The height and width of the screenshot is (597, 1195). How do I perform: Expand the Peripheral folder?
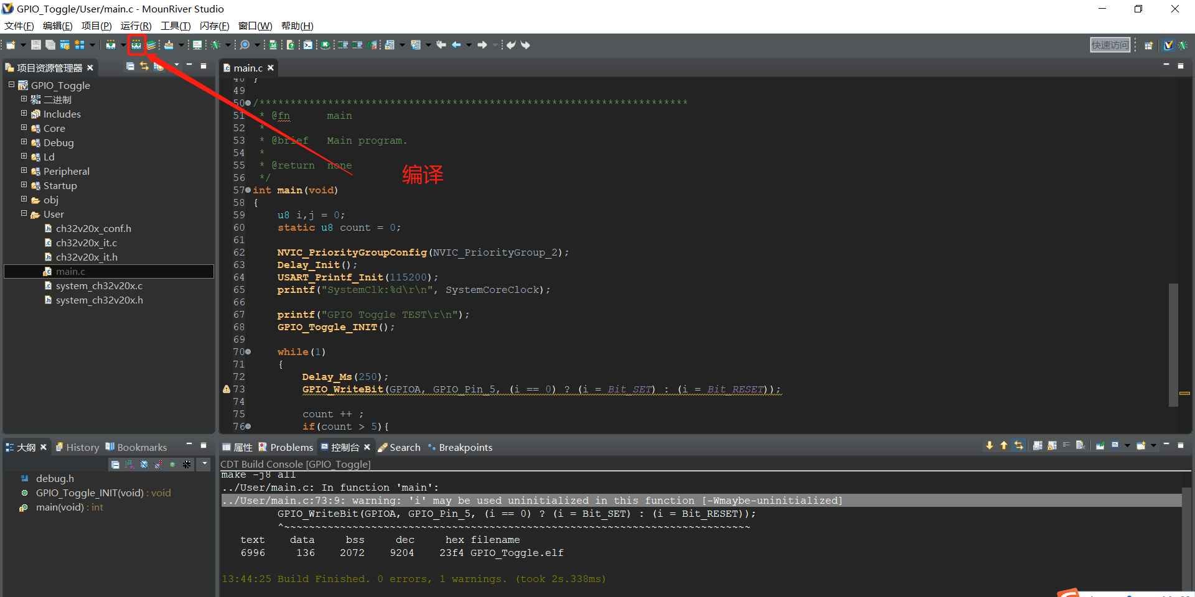[24, 170]
